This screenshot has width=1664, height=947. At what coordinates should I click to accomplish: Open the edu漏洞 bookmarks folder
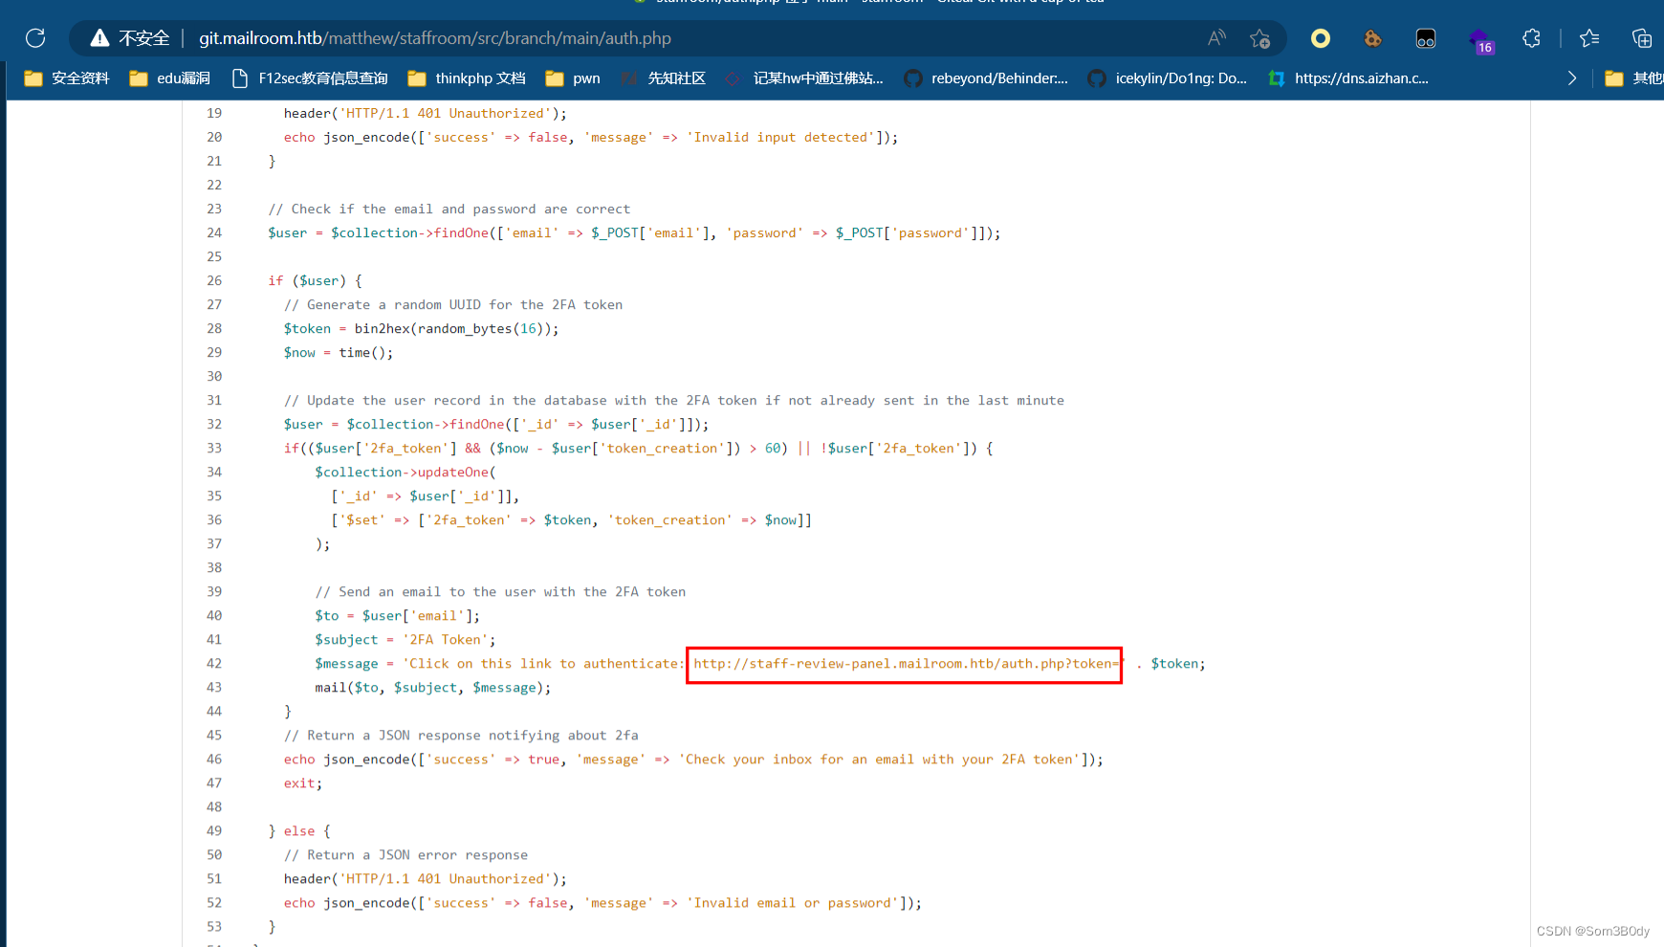[169, 78]
